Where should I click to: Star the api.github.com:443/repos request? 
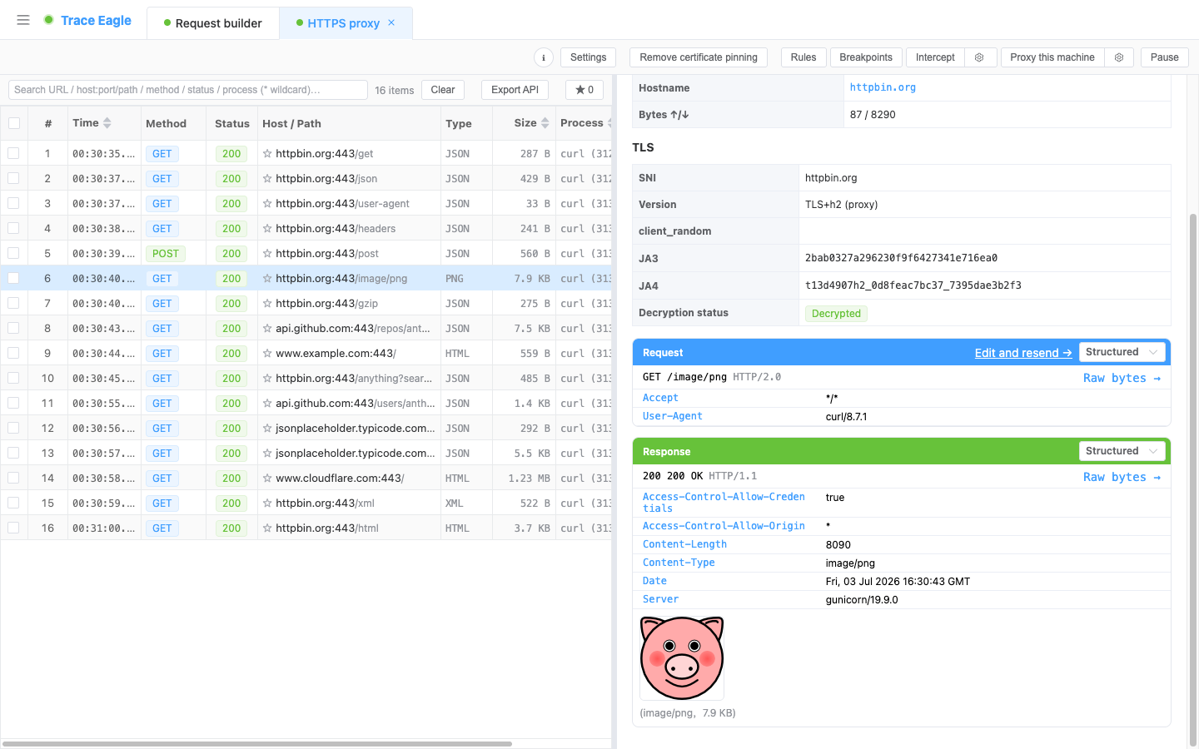click(x=267, y=328)
